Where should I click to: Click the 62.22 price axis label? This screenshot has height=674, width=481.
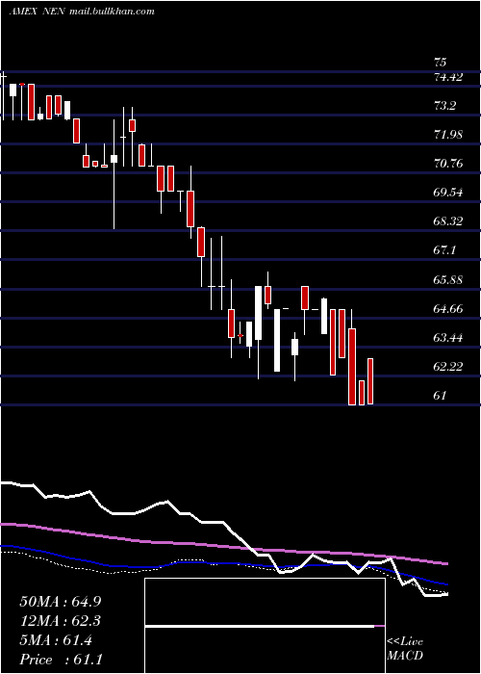pyautogui.click(x=448, y=366)
